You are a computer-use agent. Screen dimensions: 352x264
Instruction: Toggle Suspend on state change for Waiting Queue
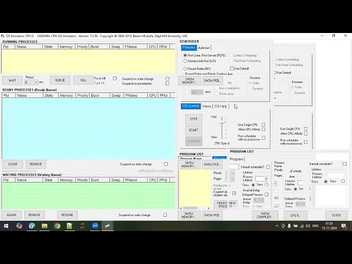click(x=165, y=215)
